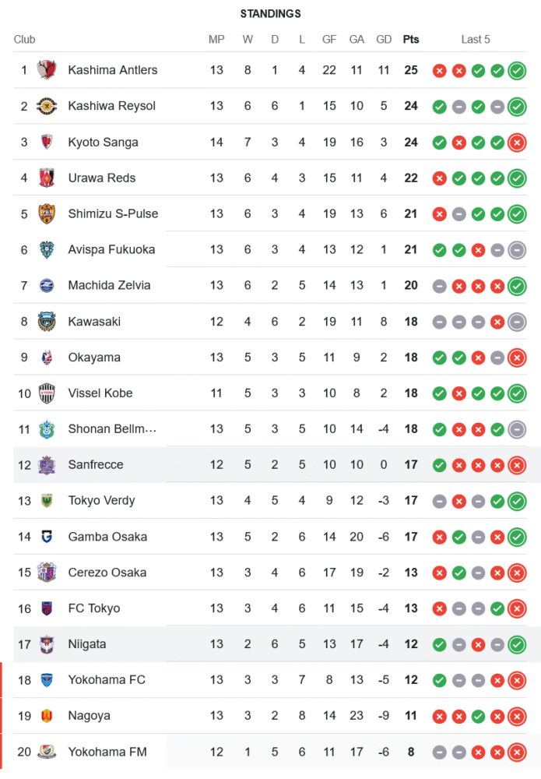Image resolution: width=541 pixels, height=779 pixels.
Task: Click the Tokyo Verdy club crest
Action: [47, 500]
